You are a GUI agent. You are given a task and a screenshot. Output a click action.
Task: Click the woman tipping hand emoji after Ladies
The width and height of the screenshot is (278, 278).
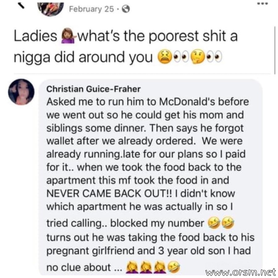coord(67,36)
